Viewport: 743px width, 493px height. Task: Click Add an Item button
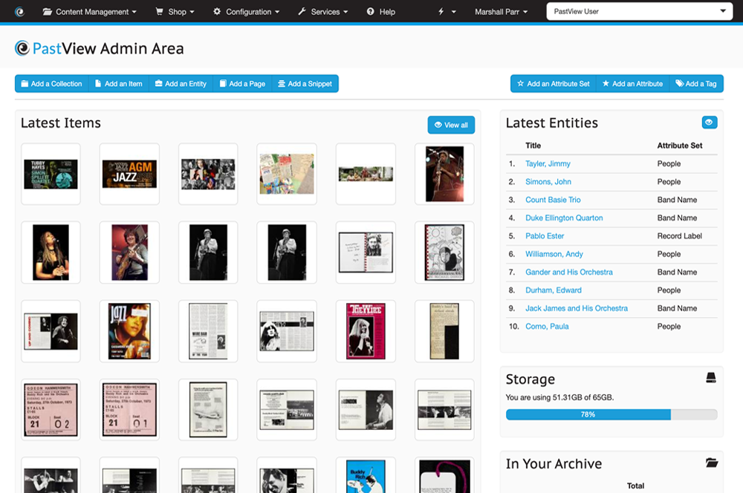pos(118,84)
